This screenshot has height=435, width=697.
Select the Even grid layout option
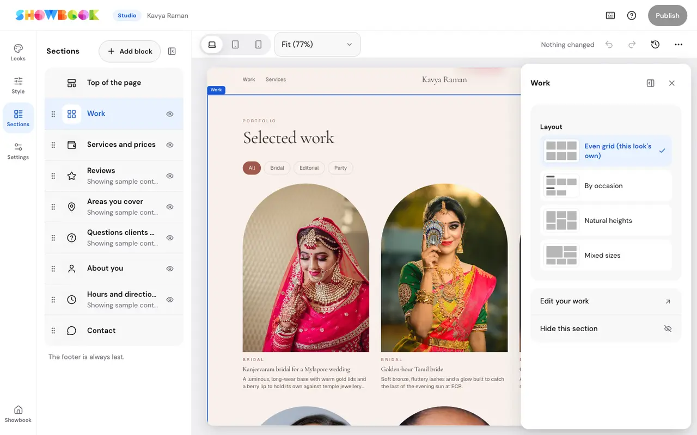[606, 151]
